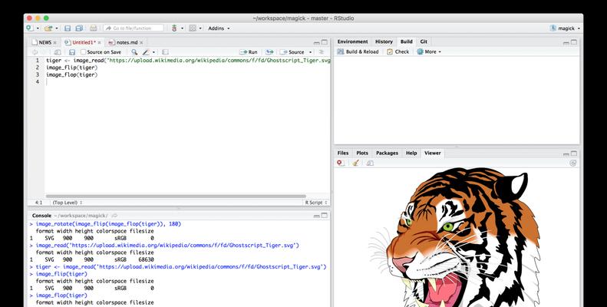Maximize the Viewer pane

click(574, 153)
